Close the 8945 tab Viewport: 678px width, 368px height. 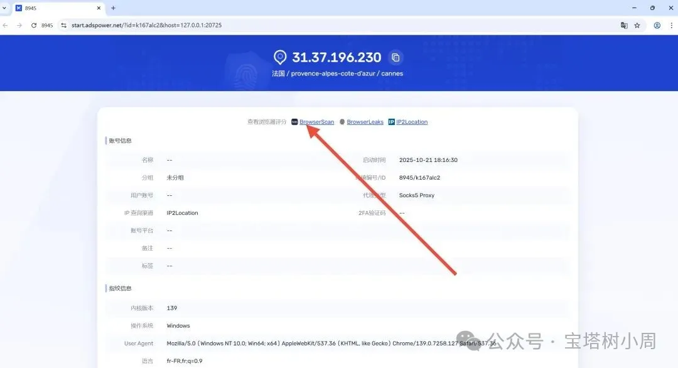(99, 8)
